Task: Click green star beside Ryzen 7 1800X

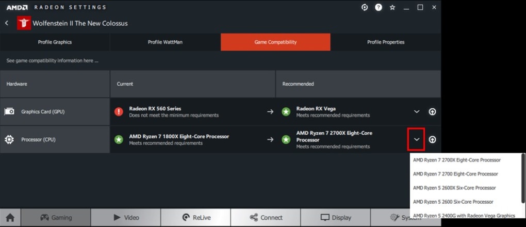Action: tap(119, 139)
